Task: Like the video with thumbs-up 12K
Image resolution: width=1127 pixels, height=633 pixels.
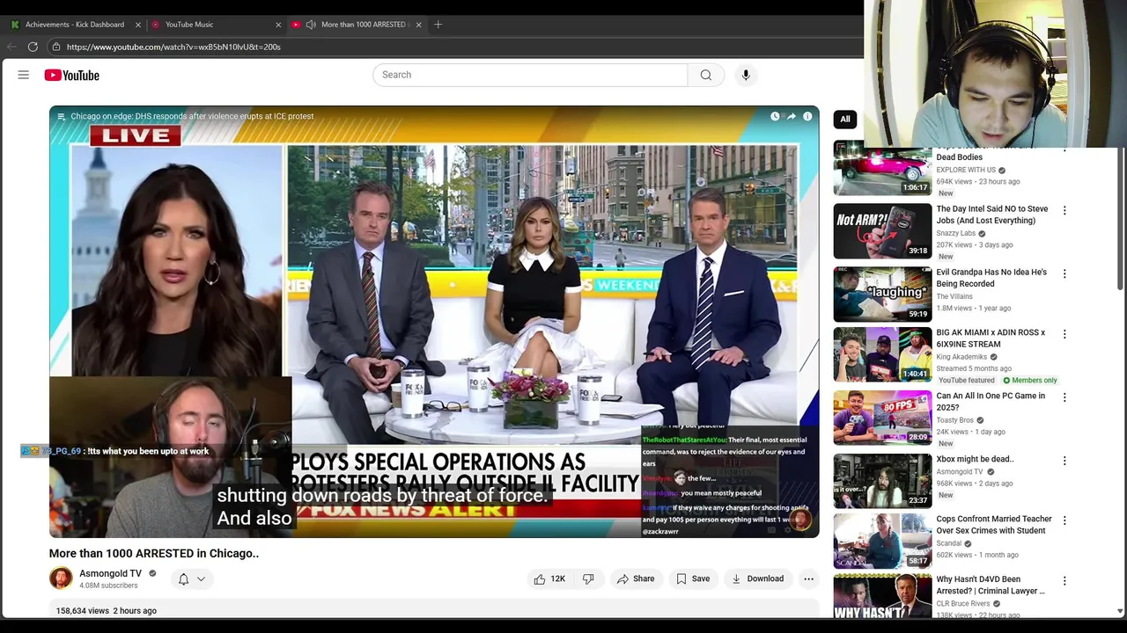Action: (549, 578)
